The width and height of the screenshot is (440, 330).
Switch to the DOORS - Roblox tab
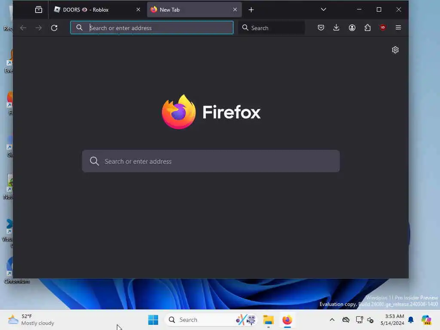98,10
